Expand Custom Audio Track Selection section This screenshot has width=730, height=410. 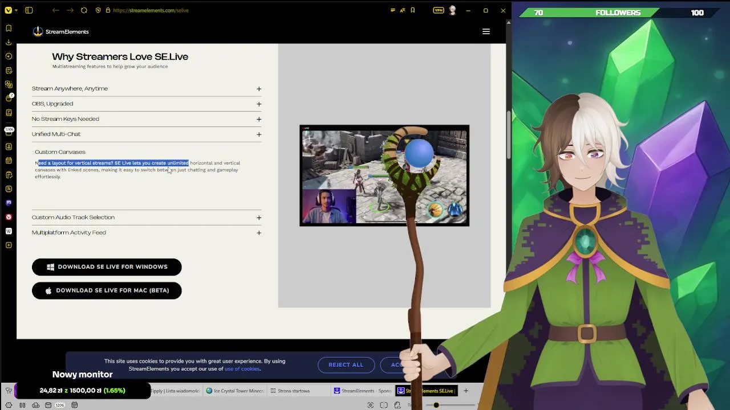coord(147,218)
